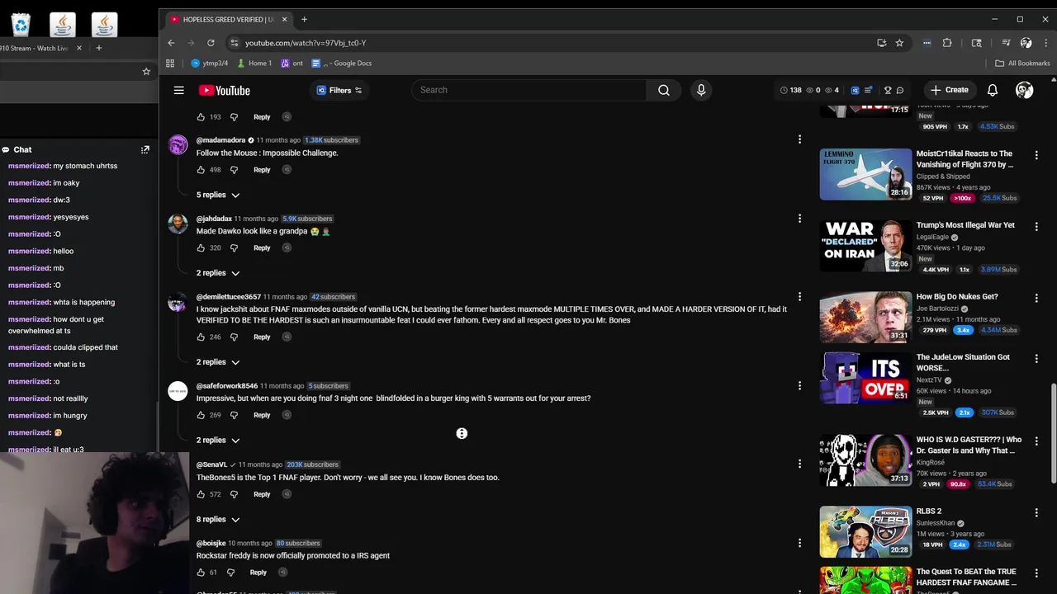Dislike @jahdadax's comment
This screenshot has height=594, width=1057.
[x=234, y=247]
